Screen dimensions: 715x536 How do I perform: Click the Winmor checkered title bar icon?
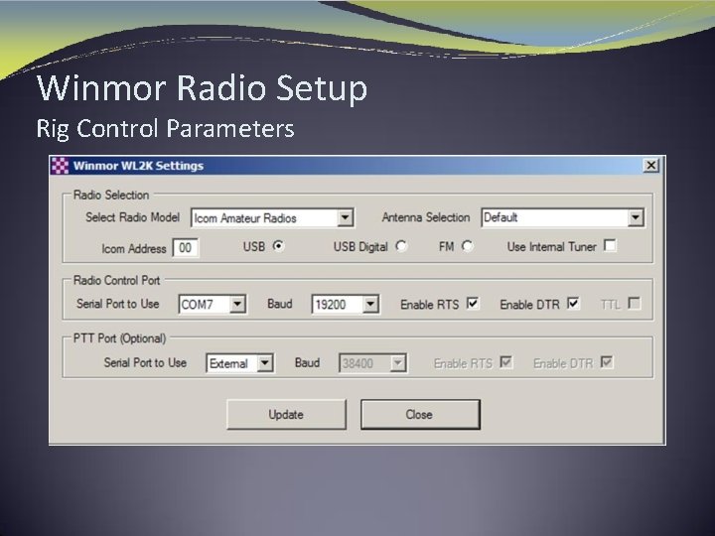pos(60,166)
